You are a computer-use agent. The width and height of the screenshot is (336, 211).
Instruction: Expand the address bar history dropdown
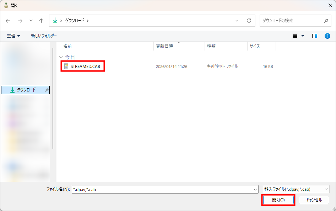[237, 21]
